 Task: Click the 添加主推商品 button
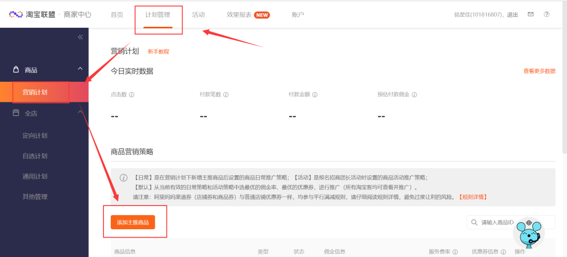coord(133,222)
